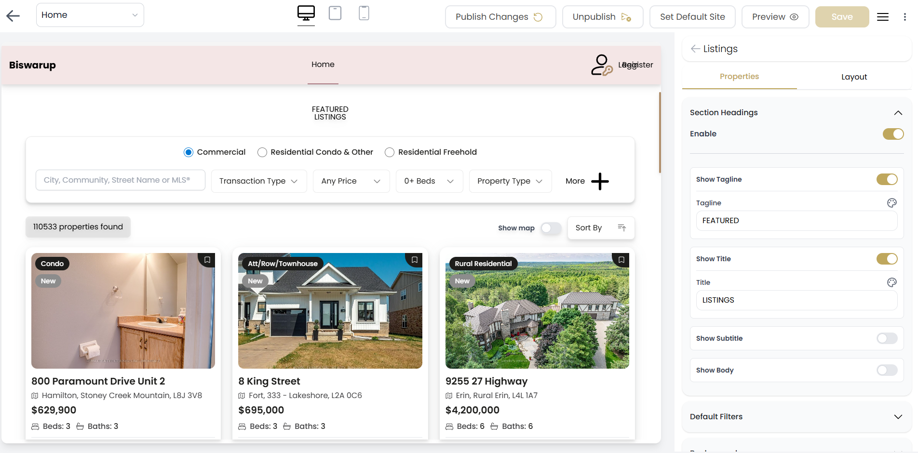The height and width of the screenshot is (453, 918).
Task: Click the back arrow beside Listings
Action: (x=695, y=49)
